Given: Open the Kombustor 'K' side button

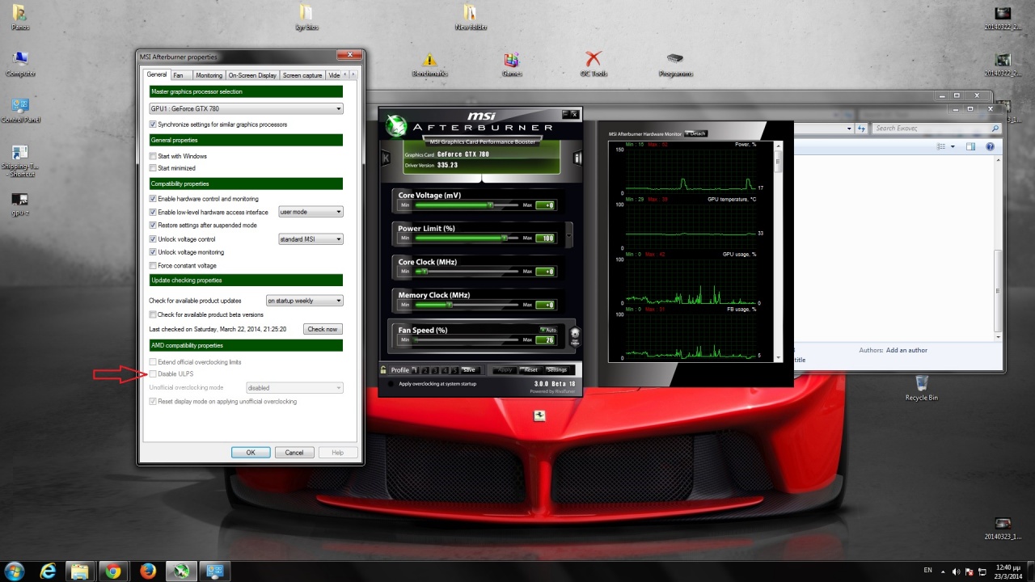Looking at the screenshot, I should [386, 158].
